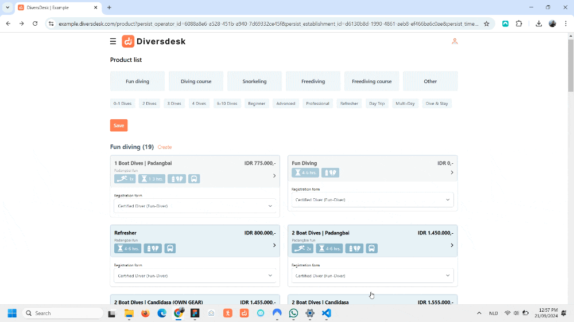The height and width of the screenshot is (322, 574).
Task: Click the equipment icon on 1 Boat Dives Padangbai card
Action: (177, 179)
